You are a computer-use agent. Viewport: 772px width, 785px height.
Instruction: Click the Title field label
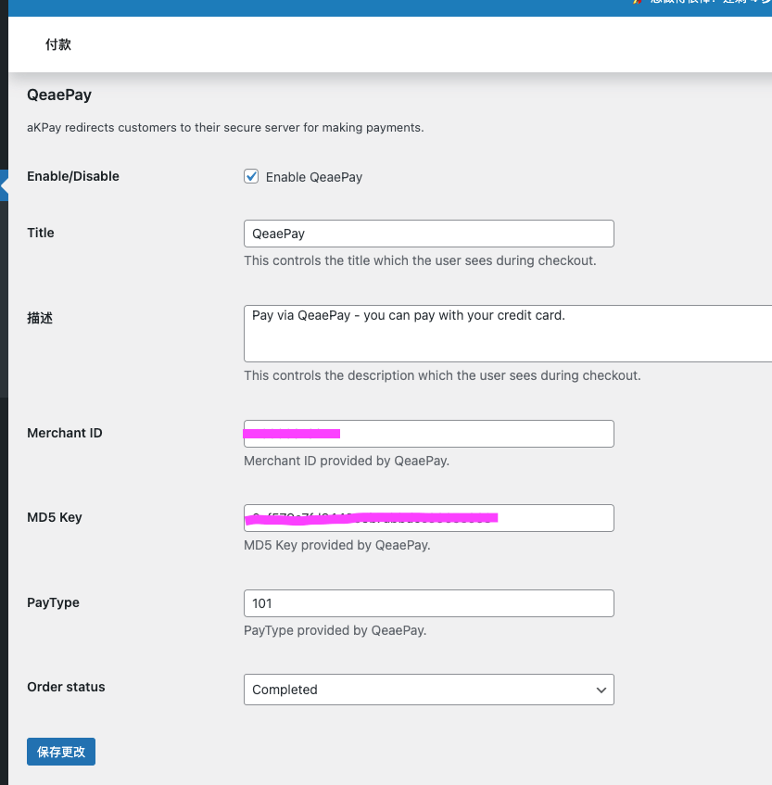(x=41, y=233)
